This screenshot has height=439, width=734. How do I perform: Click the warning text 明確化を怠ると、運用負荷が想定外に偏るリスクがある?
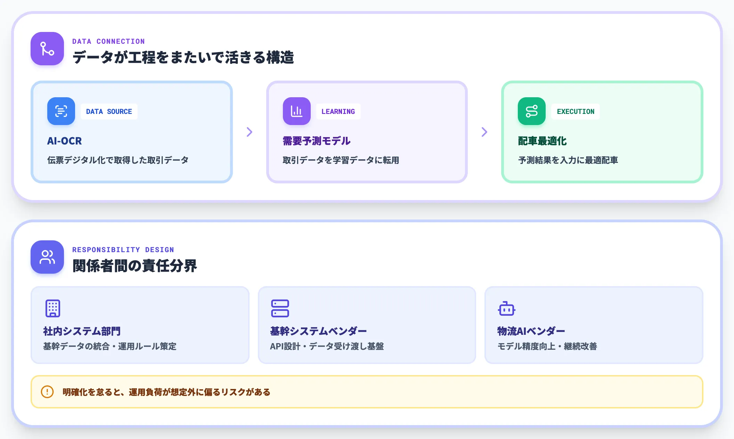(x=166, y=392)
